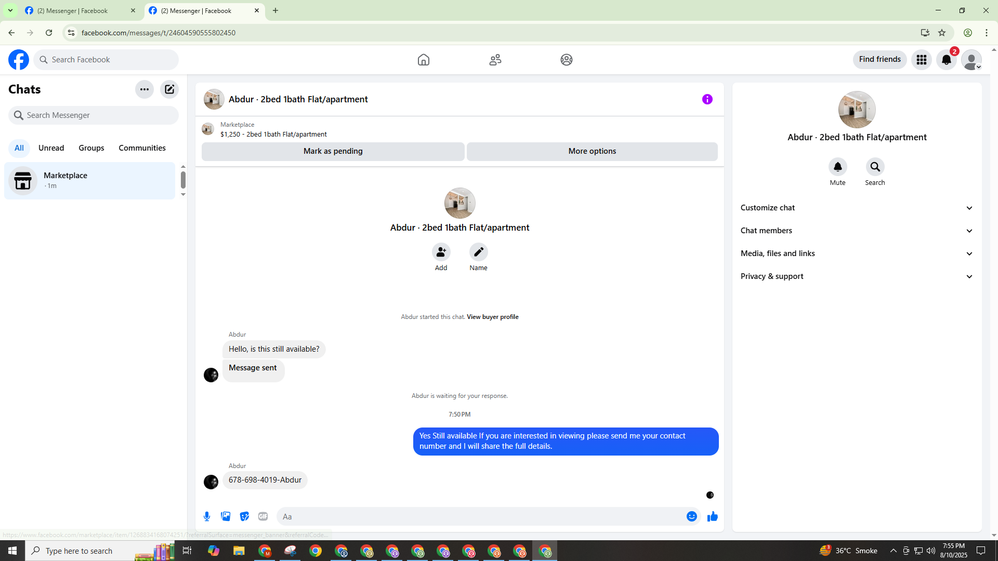Open Facebook notifications bell
Image resolution: width=998 pixels, height=561 pixels.
947,60
